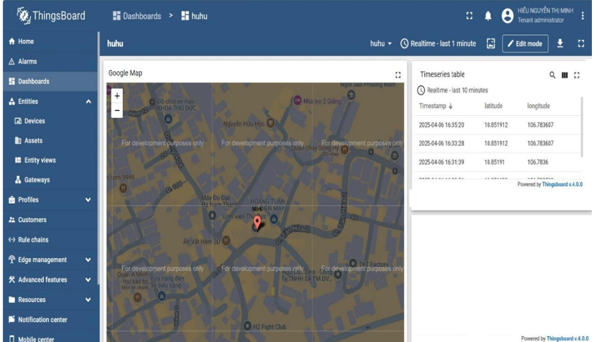
Task: Collapse the Entities section
Action: pyautogui.click(x=89, y=102)
